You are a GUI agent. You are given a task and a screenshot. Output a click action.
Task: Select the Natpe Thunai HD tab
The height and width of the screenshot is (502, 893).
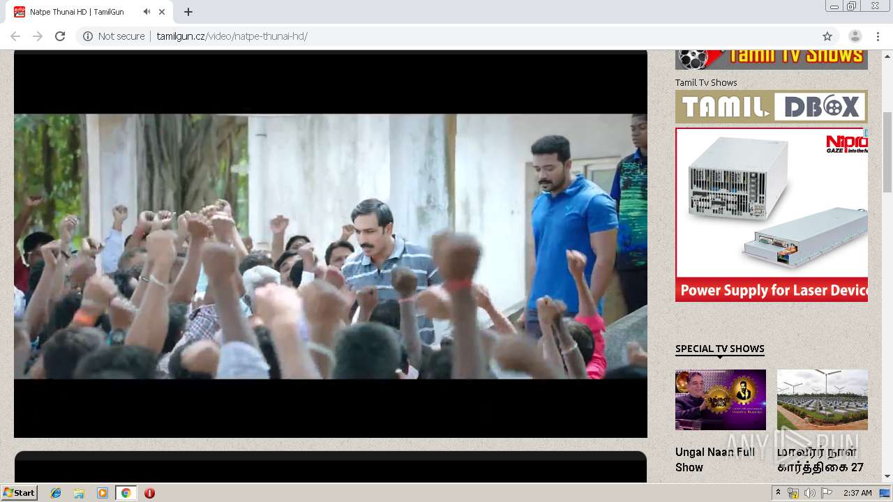point(91,12)
